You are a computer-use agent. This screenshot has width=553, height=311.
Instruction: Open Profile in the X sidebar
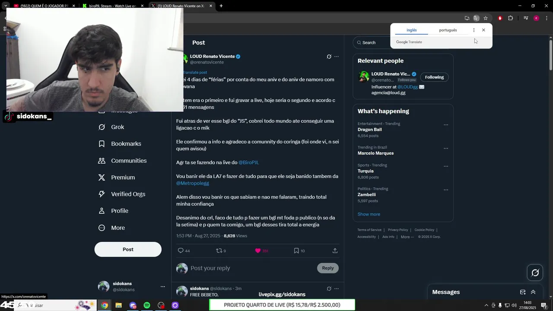pyautogui.click(x=113, y=211)
